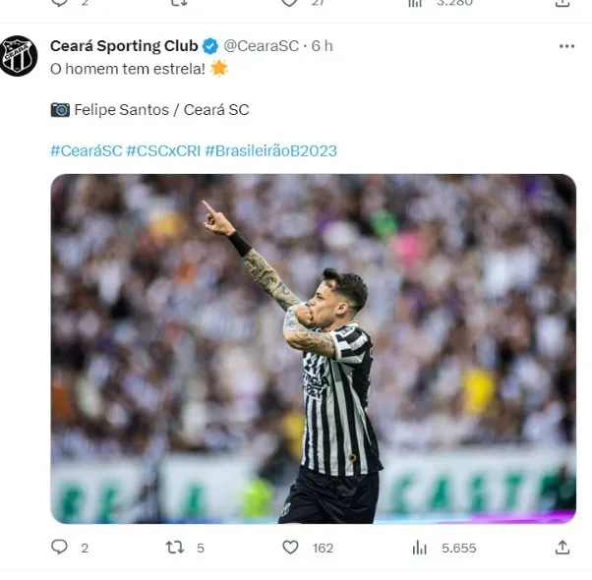Click the 3.280 views count of the tweet above

452,3
